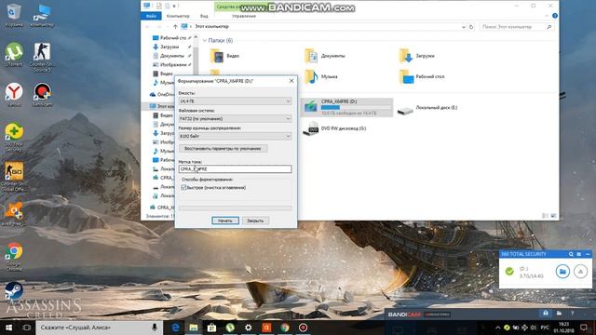Open Bandicam desktop shortcut
Image resolution: width=596 pixels, height=335 pixels.
click(42, 95)
